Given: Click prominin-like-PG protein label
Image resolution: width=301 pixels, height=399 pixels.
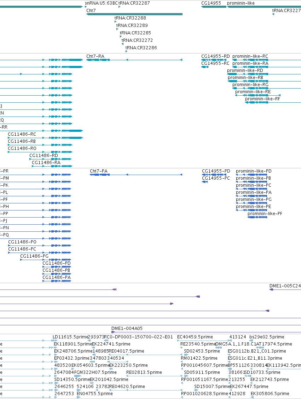Looking at the screenshot, I should pos(254,199).
